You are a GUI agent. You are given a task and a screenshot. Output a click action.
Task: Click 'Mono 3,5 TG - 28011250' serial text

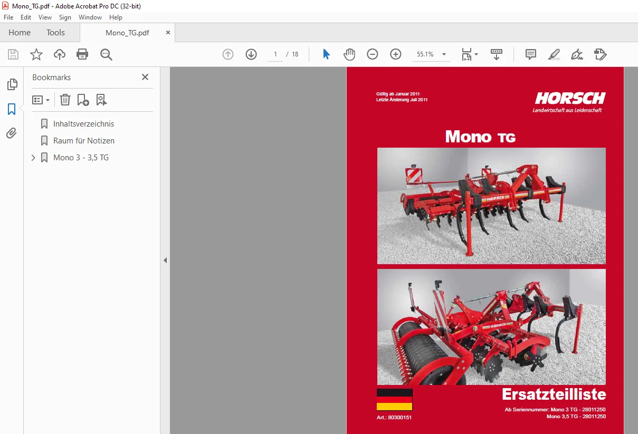(576, 417)
